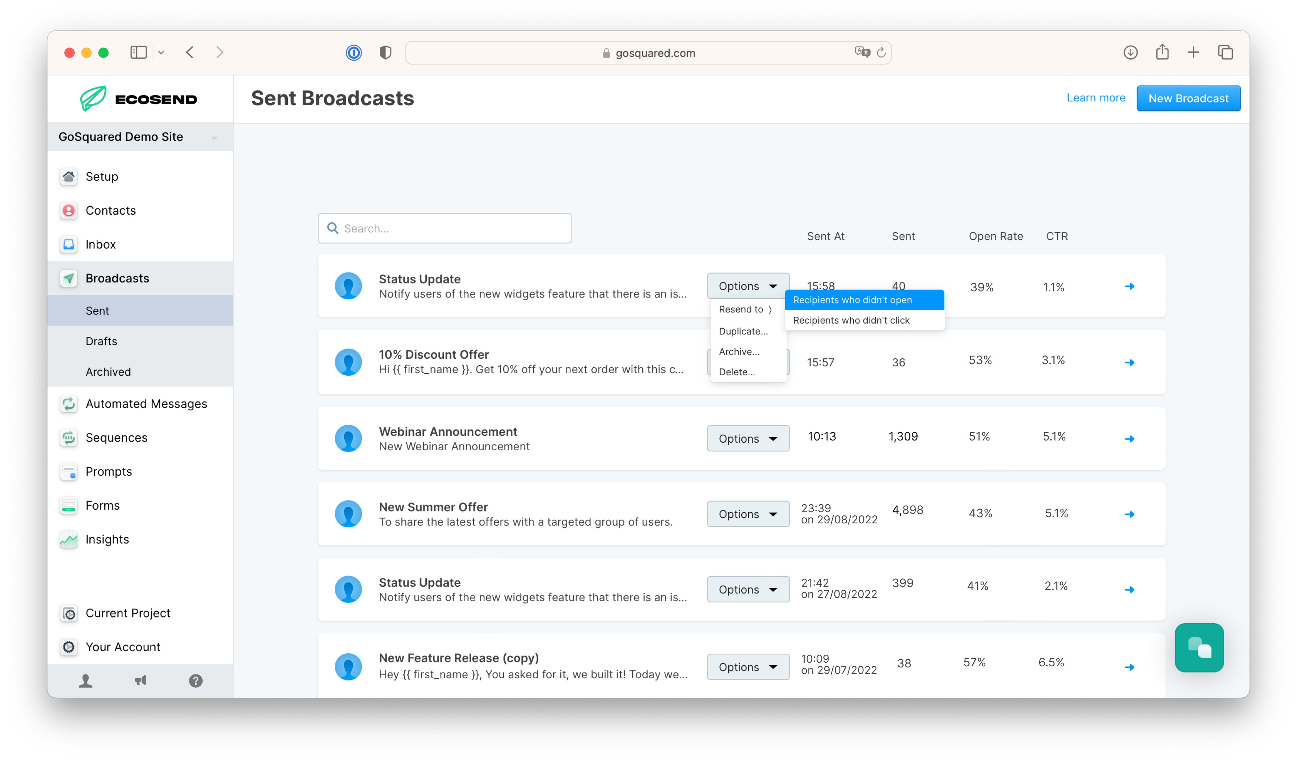Open the New Summer Offer broadcast title
1297x759 pixels.
433,507
